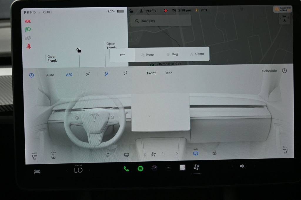This screenshot has width=301, height=200.
Task: Tap the Navigate search field
Action: tap(161, 21)
